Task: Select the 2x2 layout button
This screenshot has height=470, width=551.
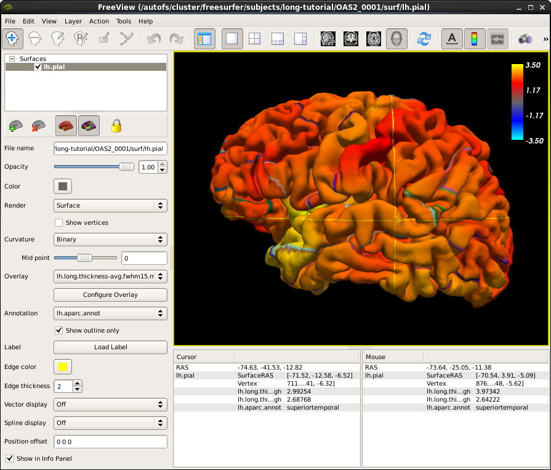Action: coord(254,39)
